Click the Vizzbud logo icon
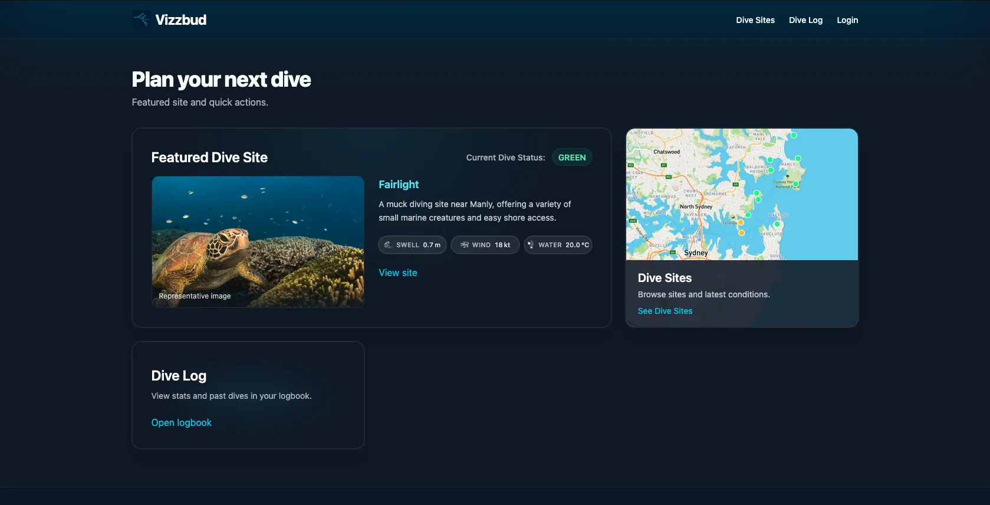This screenshot has height=505, width=990. 142,19
